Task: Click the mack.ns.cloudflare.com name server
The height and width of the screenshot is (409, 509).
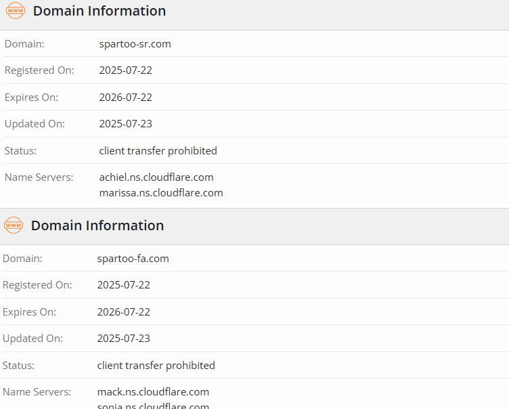Action: point(153,392)
